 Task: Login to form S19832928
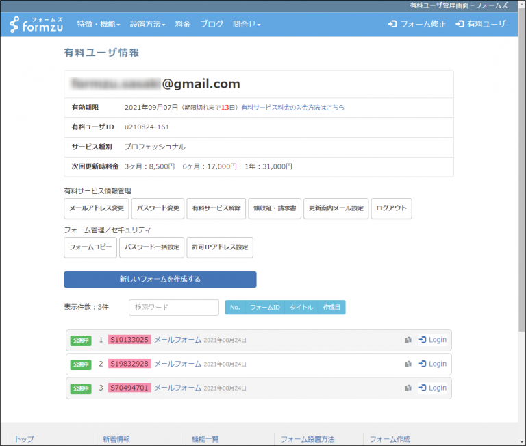pyautogui.click(x=432, y=364)
